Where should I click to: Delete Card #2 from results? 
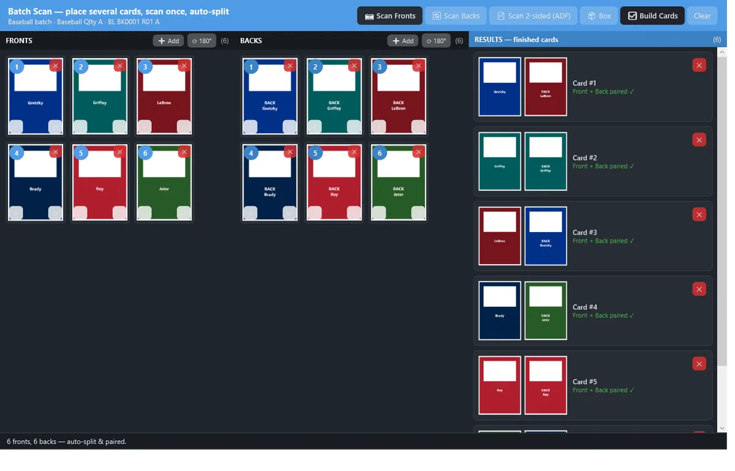[x=707, y=141]
